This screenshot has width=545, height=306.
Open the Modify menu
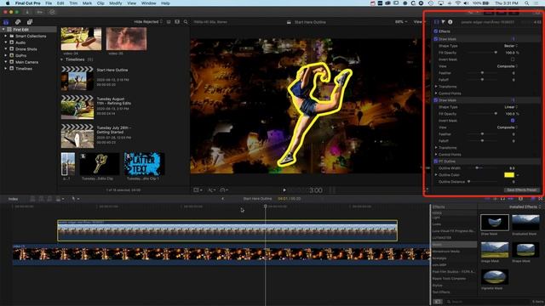pyautogui.click(x=116, y=3)
